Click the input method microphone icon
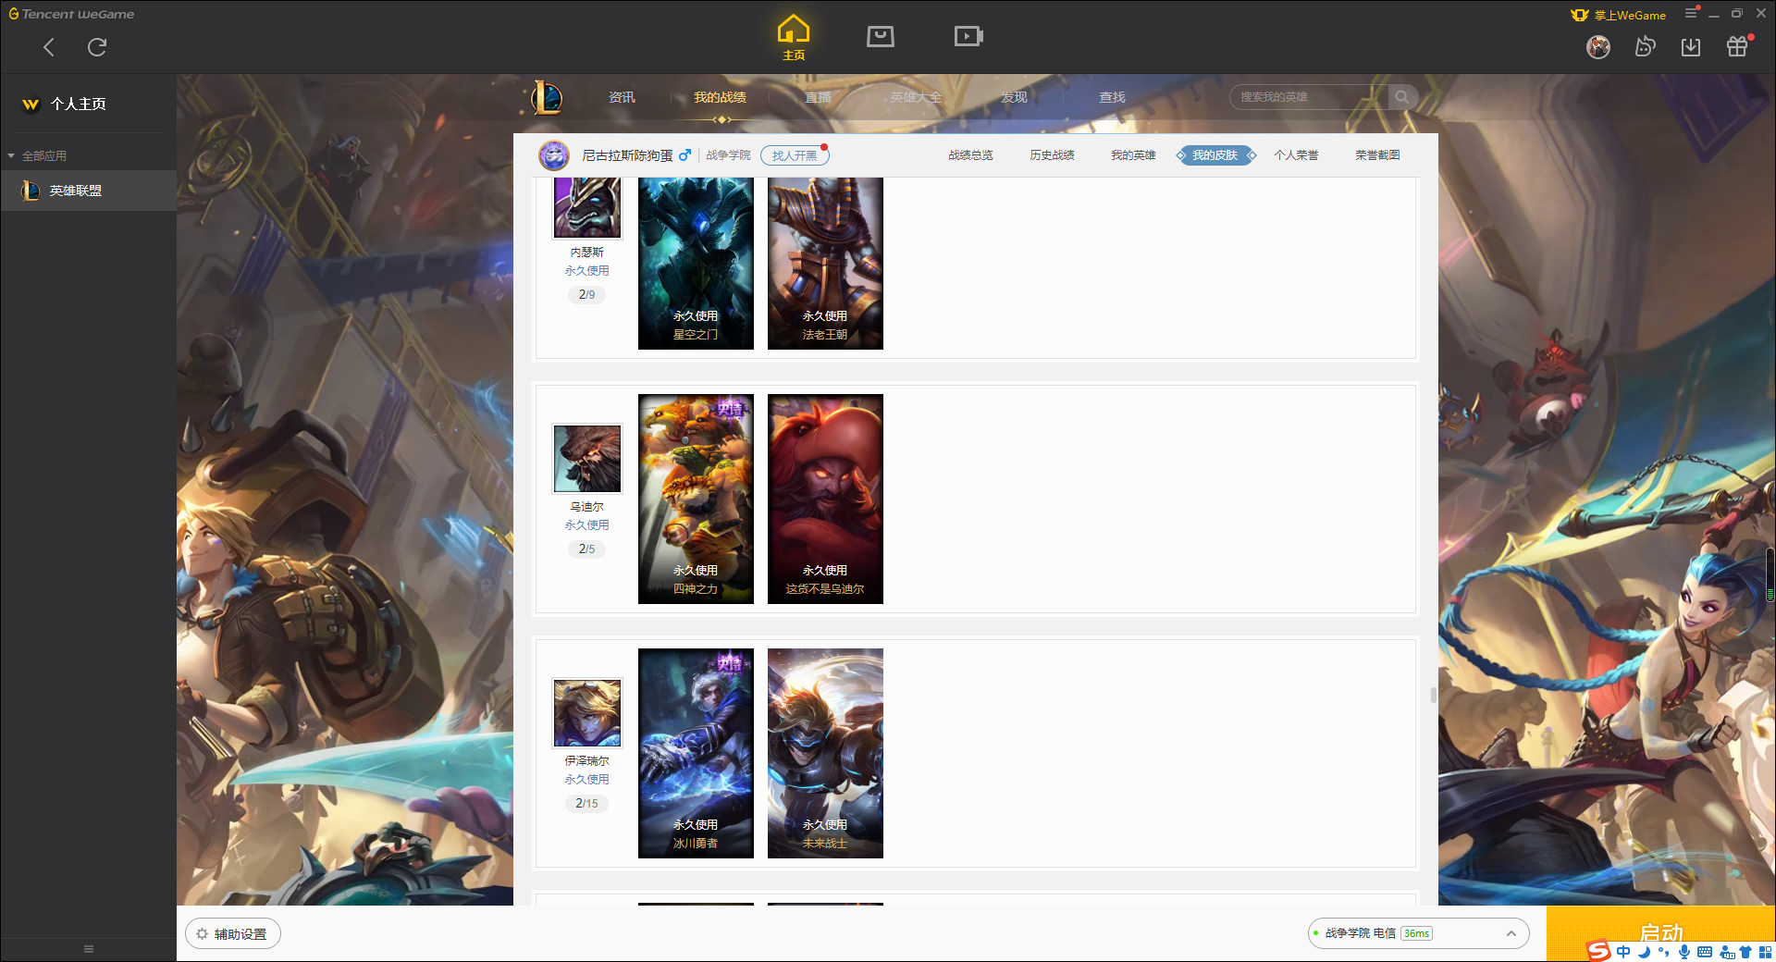 tap(1684, 952)
